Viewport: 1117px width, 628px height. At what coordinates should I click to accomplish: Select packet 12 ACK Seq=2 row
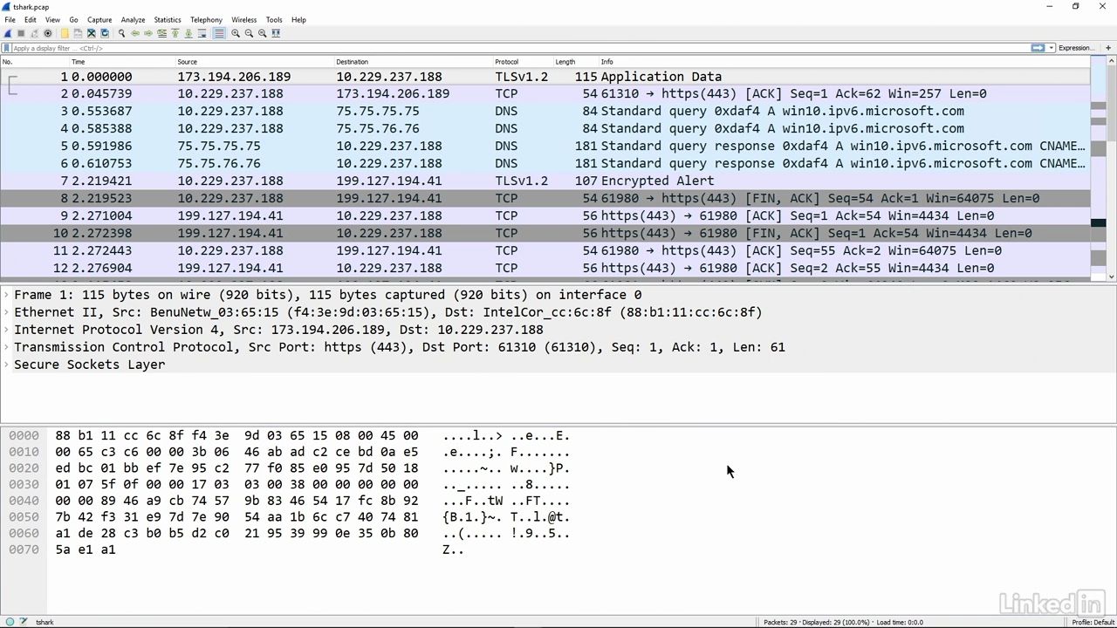click(545, 268)
